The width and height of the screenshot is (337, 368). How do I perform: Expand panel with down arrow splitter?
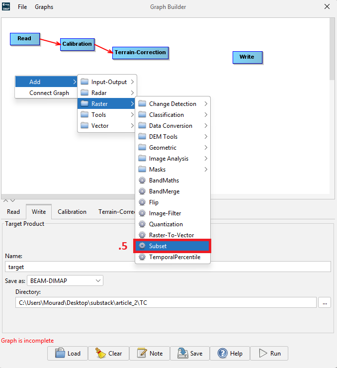click(x=12, y=201)
